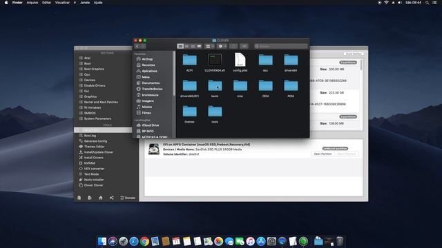The width and height of the screenshot is (442, 248).
Task: Open the NVRAM tool
Action: (89, 163)
